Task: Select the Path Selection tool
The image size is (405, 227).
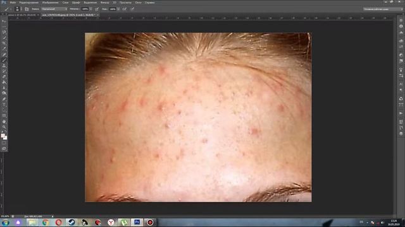Action: point(4,110)
